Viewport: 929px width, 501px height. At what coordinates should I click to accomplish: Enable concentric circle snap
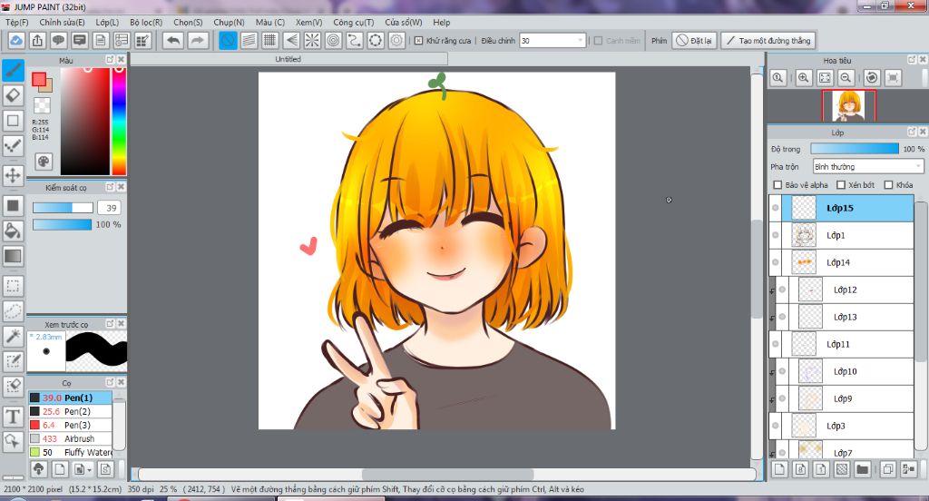[334, 40]
